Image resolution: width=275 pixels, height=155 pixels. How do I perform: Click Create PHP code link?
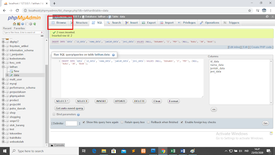(x=262, y=47)
